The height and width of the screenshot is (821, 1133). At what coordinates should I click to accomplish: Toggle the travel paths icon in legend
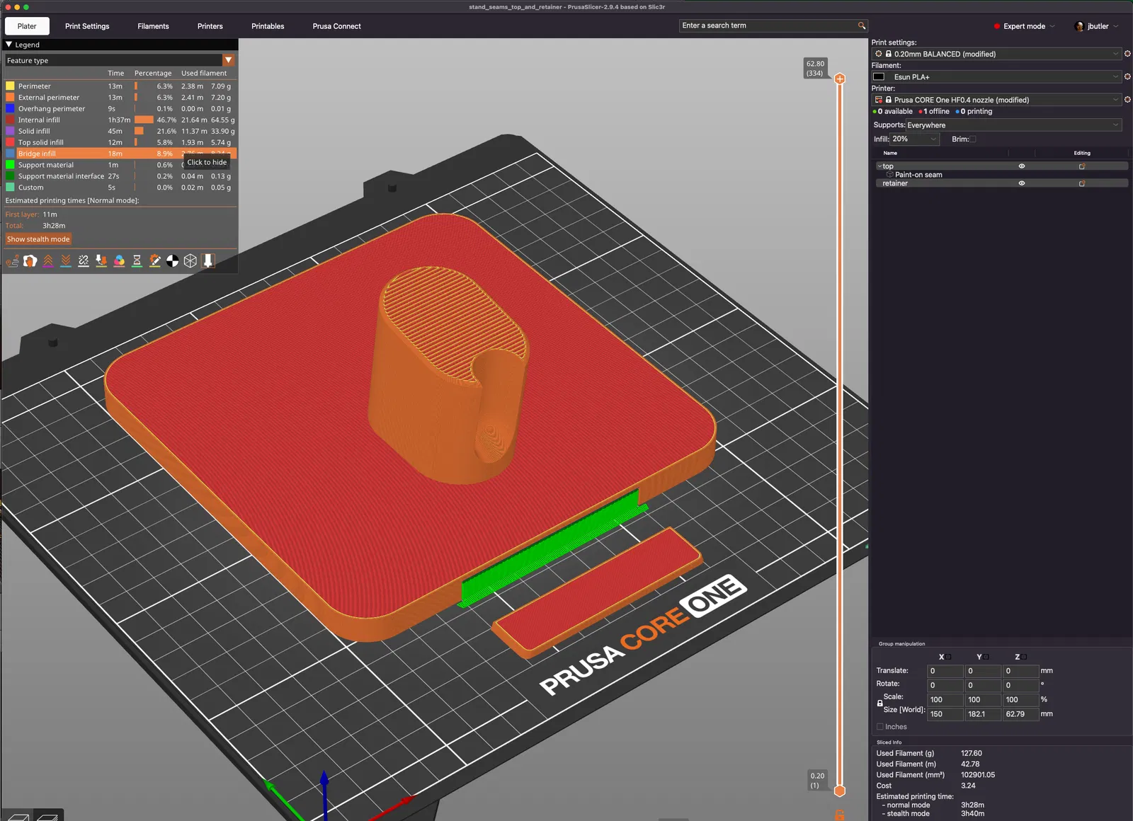point(12,261)
